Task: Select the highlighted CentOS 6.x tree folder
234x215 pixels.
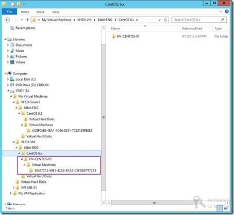Action: [34, 153]
